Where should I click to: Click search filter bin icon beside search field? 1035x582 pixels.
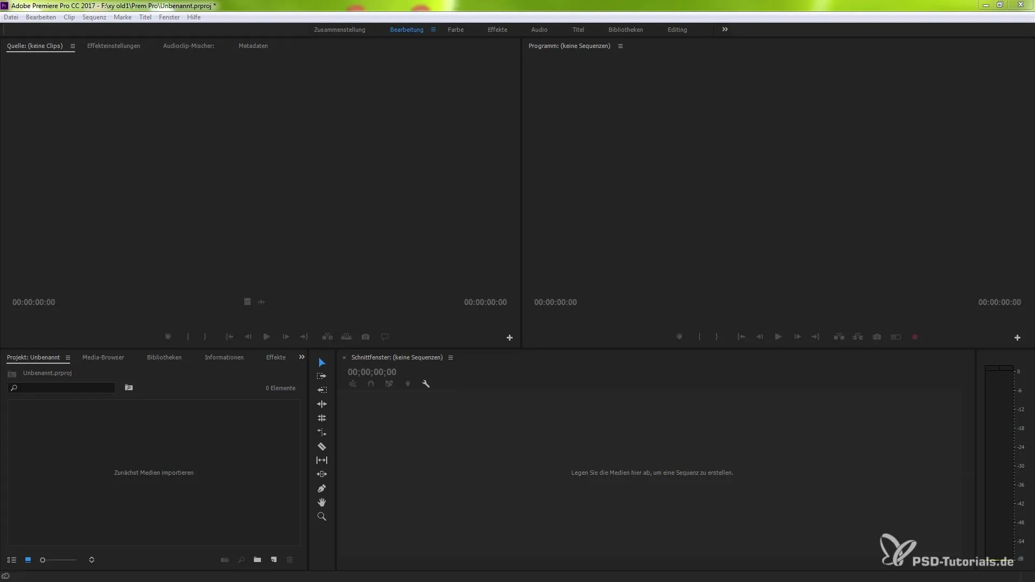tap(129, 387)
